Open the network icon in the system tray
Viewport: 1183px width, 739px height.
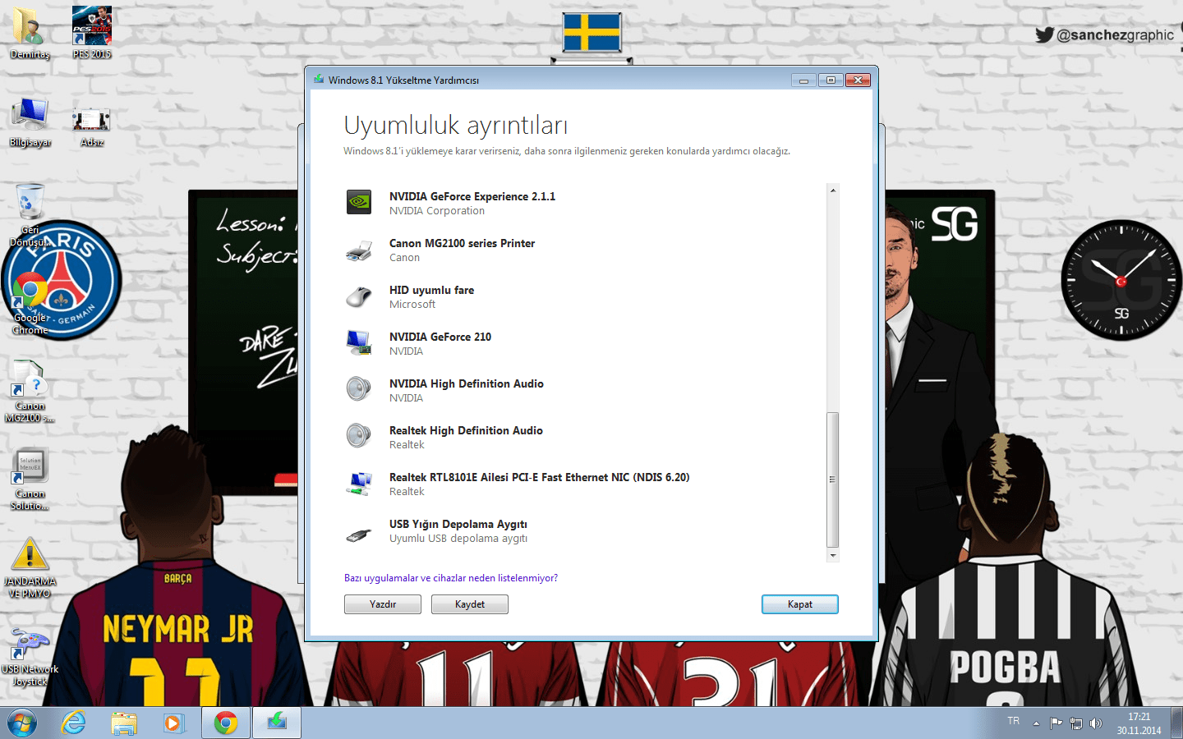[1076, 723]
